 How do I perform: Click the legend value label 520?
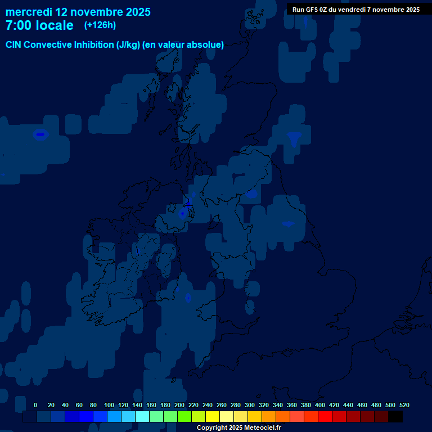coord(404,405)
